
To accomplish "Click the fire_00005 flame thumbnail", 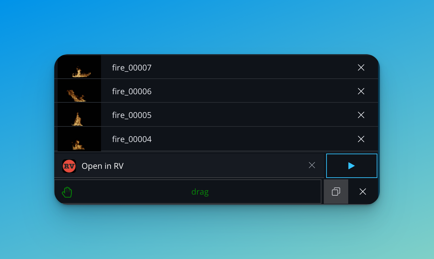I will coord(79,115).
